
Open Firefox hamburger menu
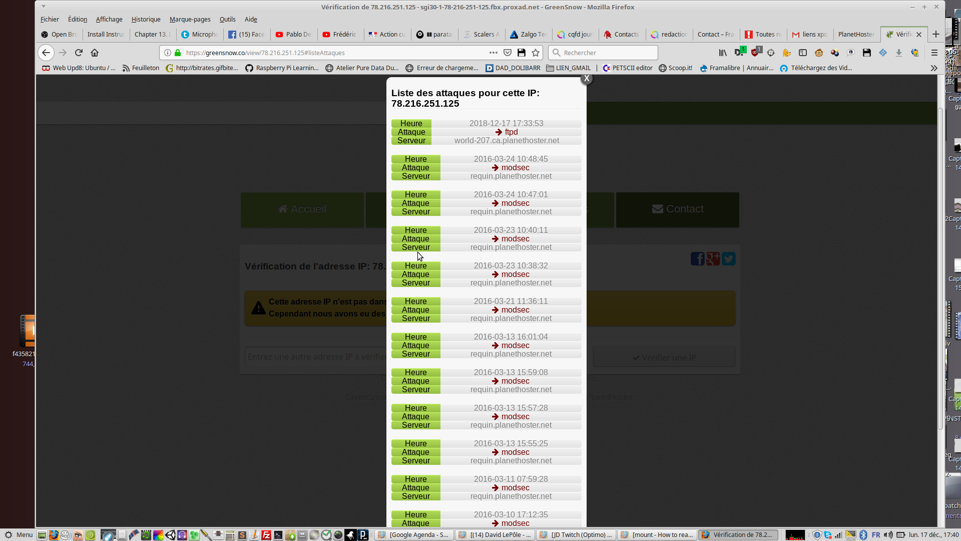(x=934, y=53)
